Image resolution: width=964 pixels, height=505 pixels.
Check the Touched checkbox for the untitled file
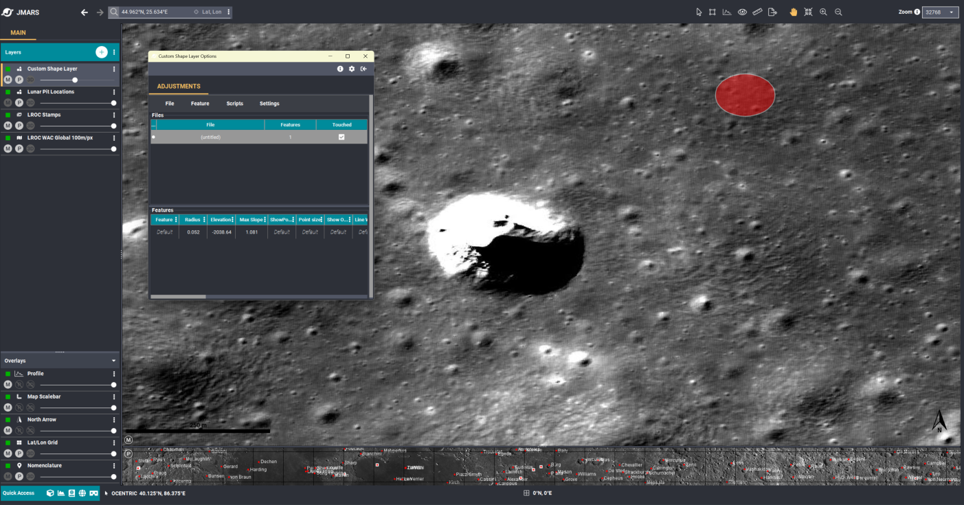pos(341,137)
